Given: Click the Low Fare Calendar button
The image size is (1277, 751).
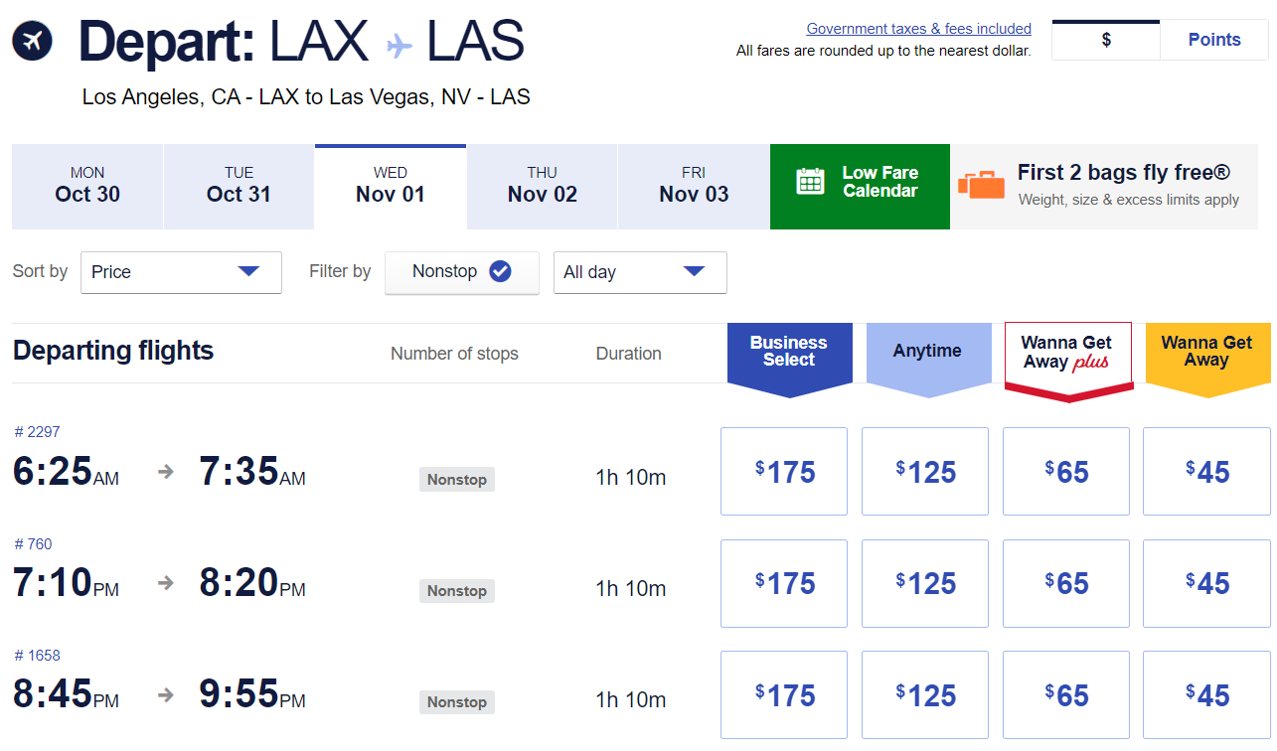Looking at the screenshot, I should (860, 187).
